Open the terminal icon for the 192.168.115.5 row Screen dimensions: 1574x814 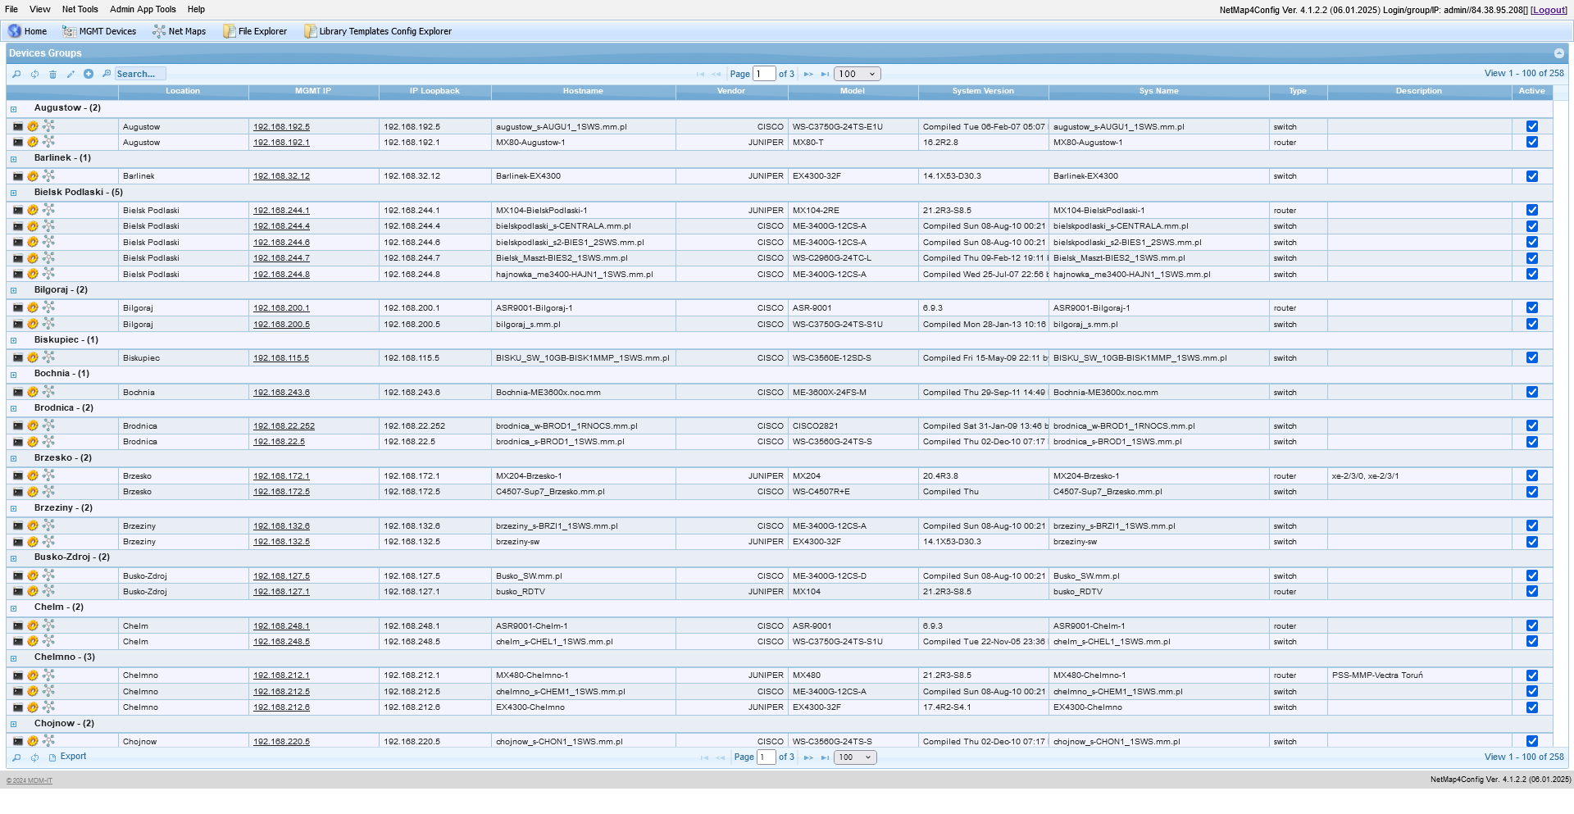(x=18, y=357)
